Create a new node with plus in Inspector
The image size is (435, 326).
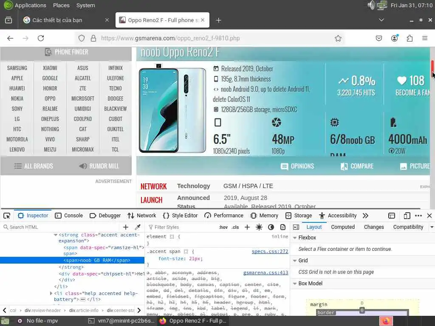coord(126,227)
